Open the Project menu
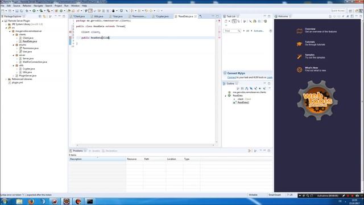This screenshot has height=205, width=364. coord(58,6)
